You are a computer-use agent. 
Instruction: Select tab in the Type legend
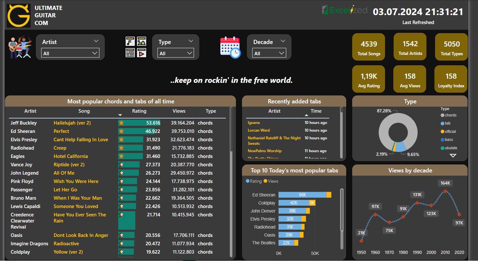pyautogui.click(x=446, y=123)
